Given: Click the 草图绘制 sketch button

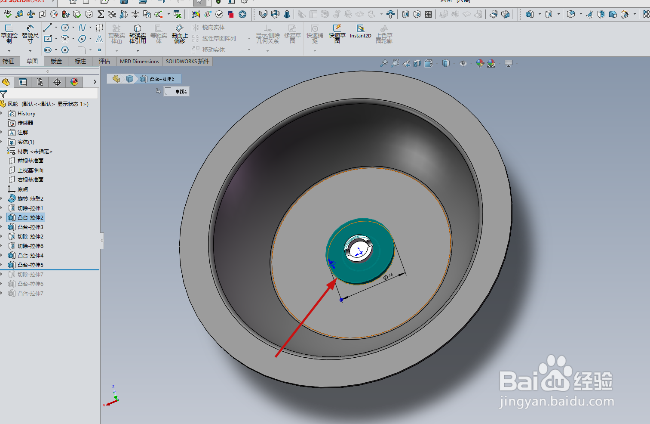Looking at the screenshot, I should [x=9, y=34].
